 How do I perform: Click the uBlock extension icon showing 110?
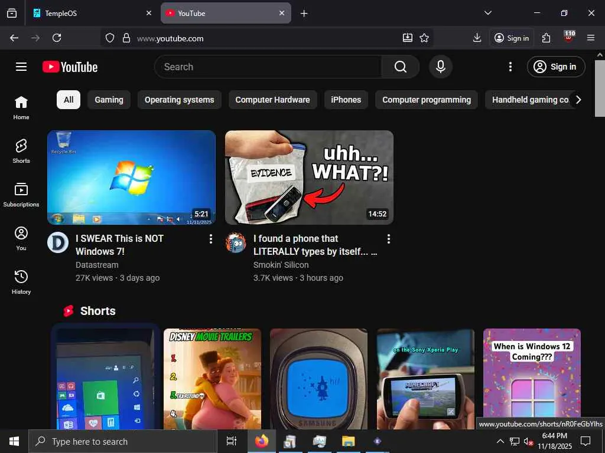pyautogui.click(x=568, y=37)
